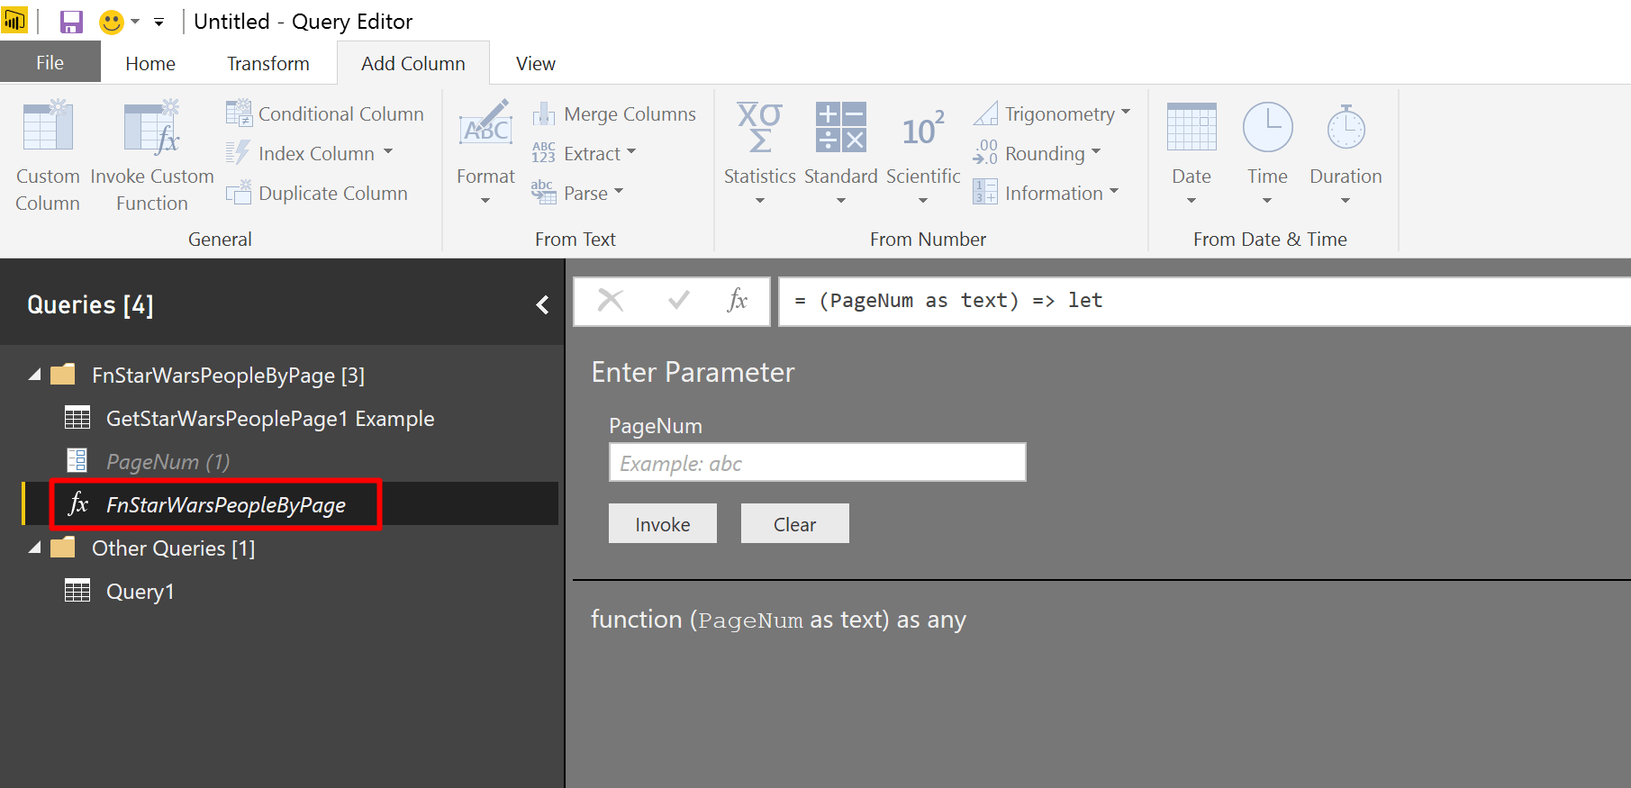Switch to the View ribbon tab

536,63
